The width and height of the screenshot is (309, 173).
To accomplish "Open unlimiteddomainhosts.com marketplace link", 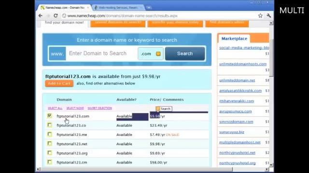I will pos(243,64).
